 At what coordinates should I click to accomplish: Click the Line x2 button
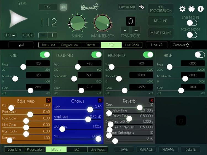[157, 45]
